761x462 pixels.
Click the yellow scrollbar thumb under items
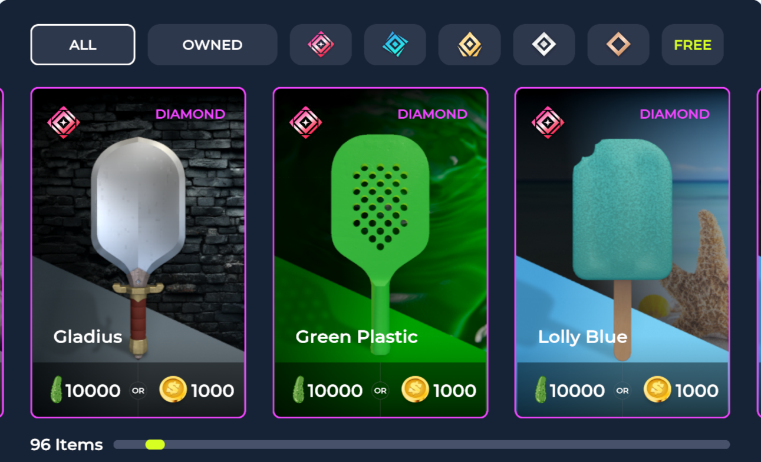coord(155,444)
